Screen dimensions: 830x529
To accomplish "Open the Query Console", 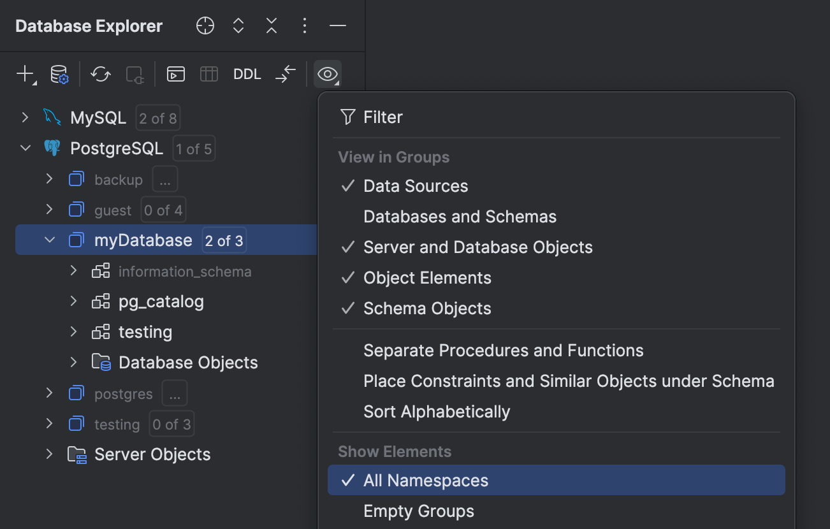I will pyautogui.click(x=175, y=74).
